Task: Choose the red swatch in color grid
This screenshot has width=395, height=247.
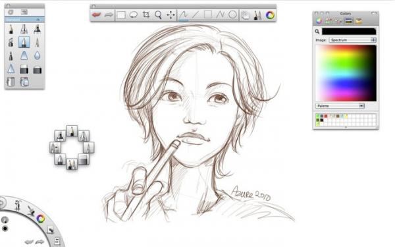Action: pyautogui.click(x=326, y=116)
